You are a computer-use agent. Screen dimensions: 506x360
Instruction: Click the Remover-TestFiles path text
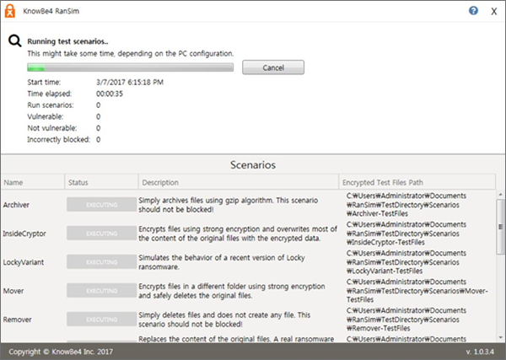tap(406, 320)
